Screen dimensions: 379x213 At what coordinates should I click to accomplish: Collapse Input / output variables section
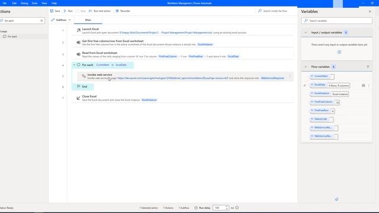pyautogui.click(x=306, y=33)
